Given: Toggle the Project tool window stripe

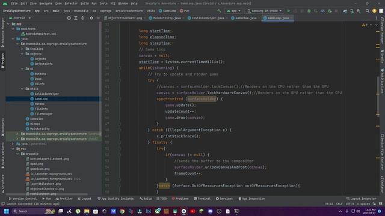Looking at the screenshot, I should point(2,61).
